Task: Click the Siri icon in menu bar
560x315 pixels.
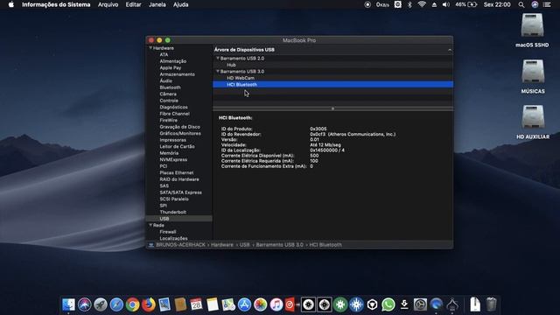Action: pyautogui.click(x=535, y=4)
